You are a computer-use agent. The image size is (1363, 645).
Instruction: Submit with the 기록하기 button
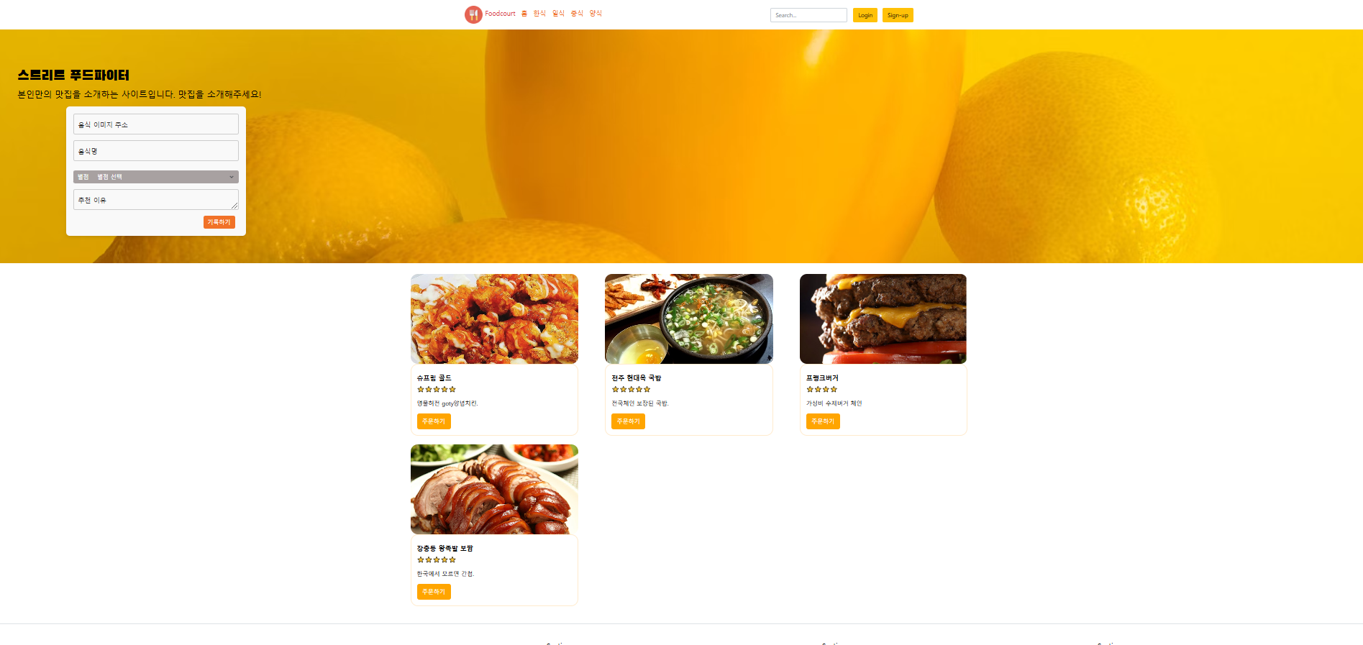(x=219, y=222)
